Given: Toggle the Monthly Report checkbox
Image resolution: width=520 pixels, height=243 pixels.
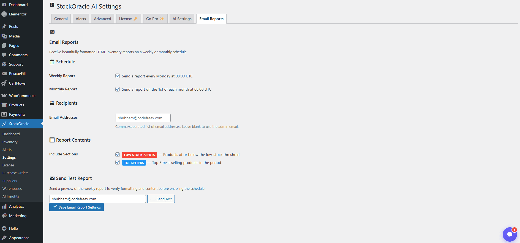Looking at the screenshot, I should (118, 89).
